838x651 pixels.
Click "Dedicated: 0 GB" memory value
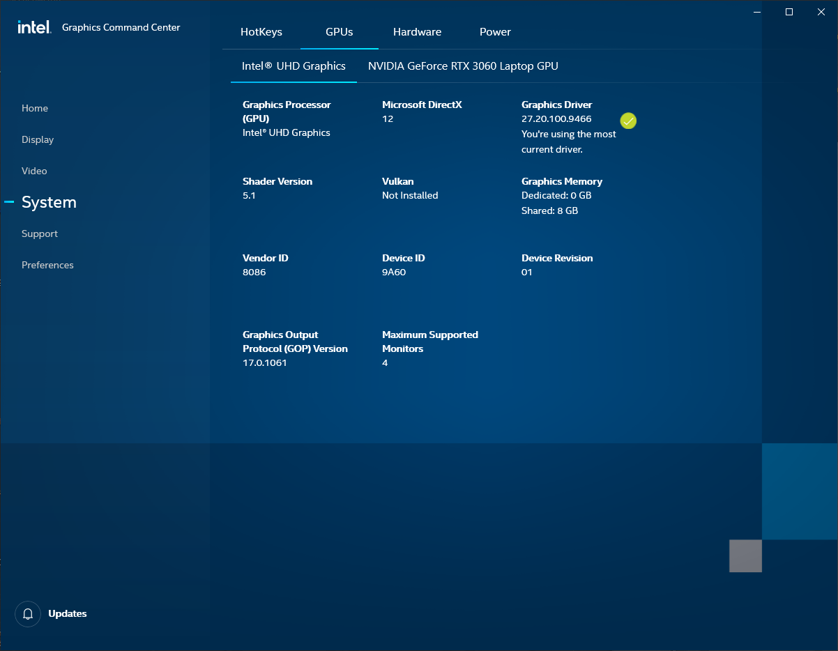[556, 196]
